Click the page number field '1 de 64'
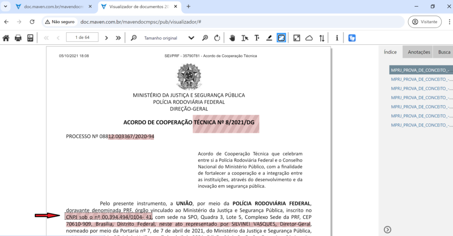453x236 pixels. (x=82, y=37)
